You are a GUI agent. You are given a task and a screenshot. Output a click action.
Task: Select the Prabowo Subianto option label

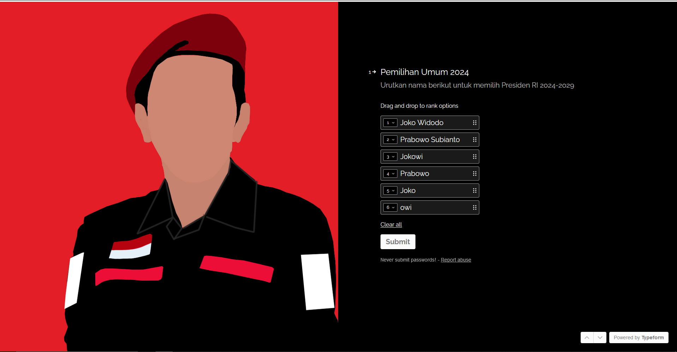[x=430, y=140]
